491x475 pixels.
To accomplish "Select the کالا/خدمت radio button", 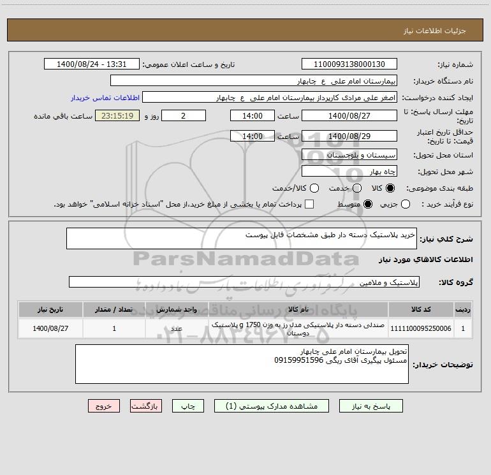I will pos(314,188).
